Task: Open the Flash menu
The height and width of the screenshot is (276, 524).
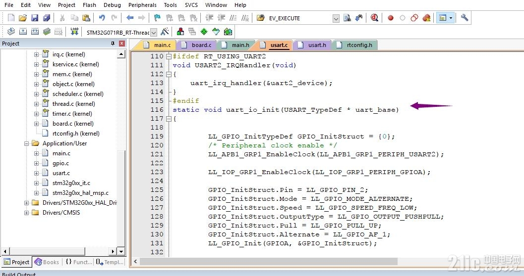Action: (89, 5)
